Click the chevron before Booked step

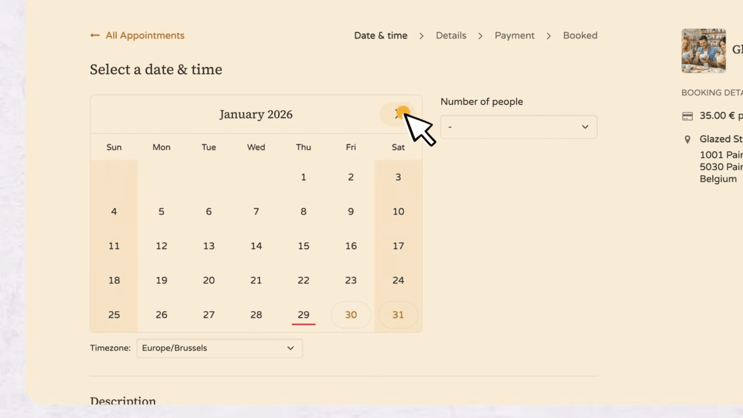tap(548, 36)
